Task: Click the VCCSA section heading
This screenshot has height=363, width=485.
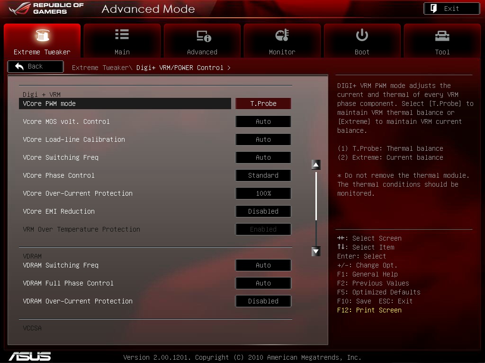Action: (32, 328)
